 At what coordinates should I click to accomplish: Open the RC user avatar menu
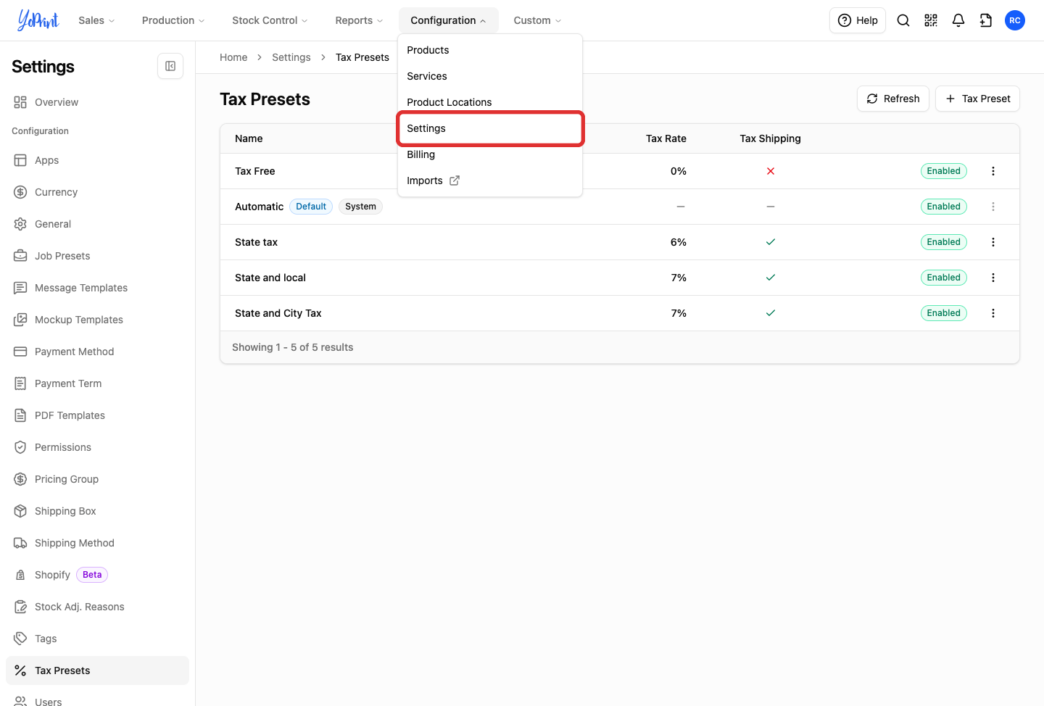pos(1015,20)
